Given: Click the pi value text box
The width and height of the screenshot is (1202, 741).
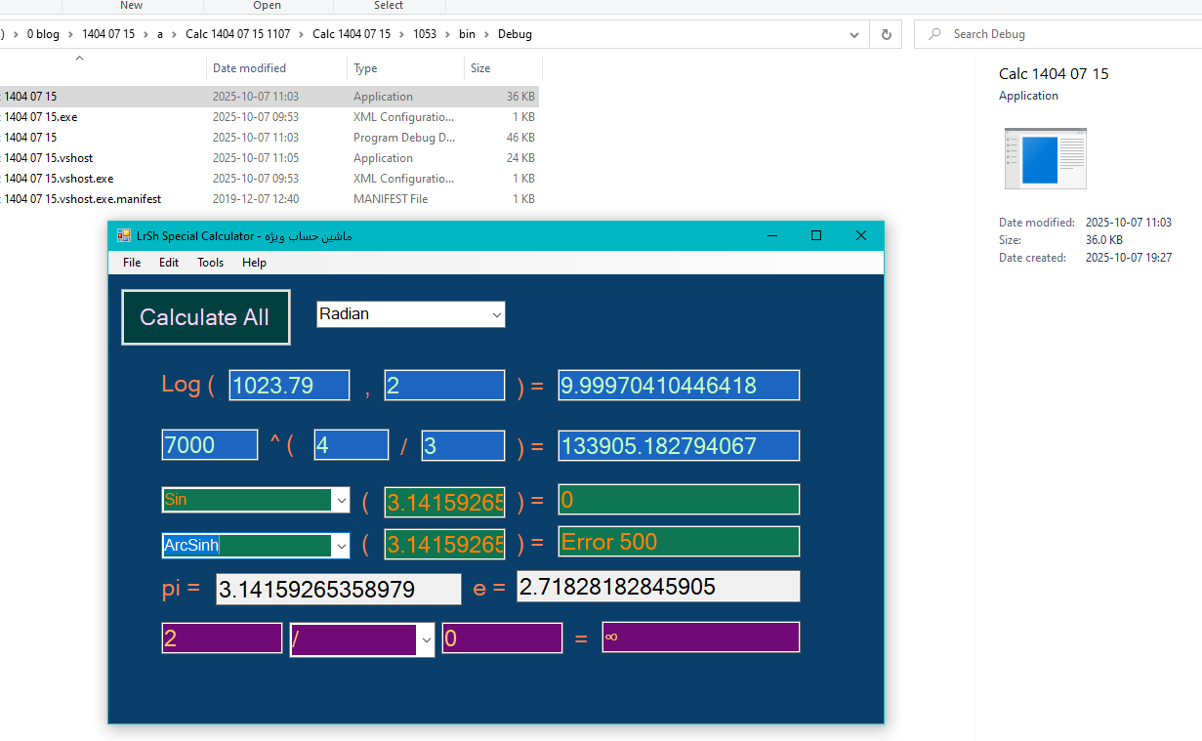Looking at the screenshot, I should coord(338,589).
